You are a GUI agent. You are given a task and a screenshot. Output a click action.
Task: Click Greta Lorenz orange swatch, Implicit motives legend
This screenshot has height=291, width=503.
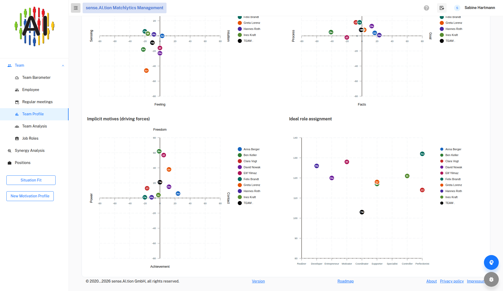click(240, 185)
